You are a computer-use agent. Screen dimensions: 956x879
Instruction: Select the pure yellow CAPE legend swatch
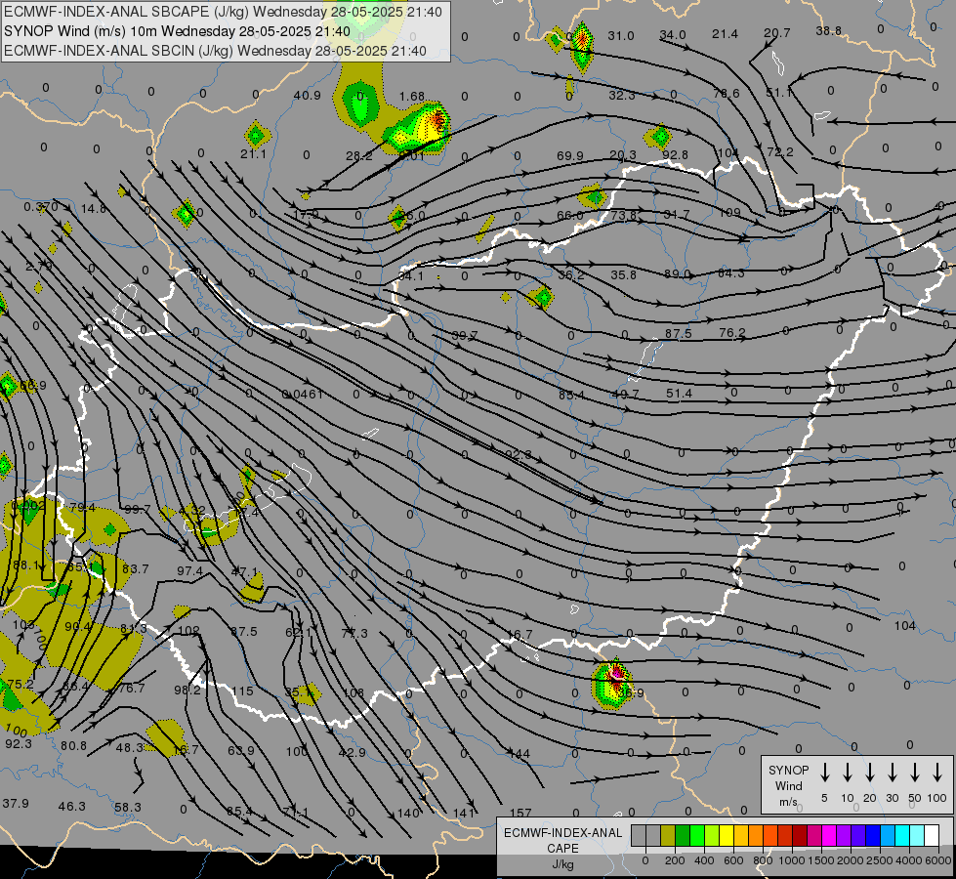[x=727, y=835]
